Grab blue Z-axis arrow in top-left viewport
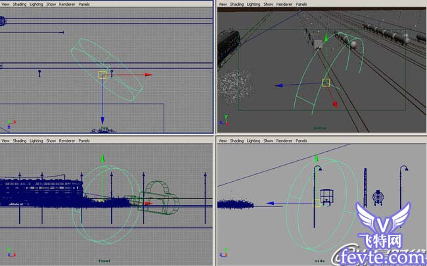Image resolution: width=427 pixels, height=266 pixels. pos(102,121)
